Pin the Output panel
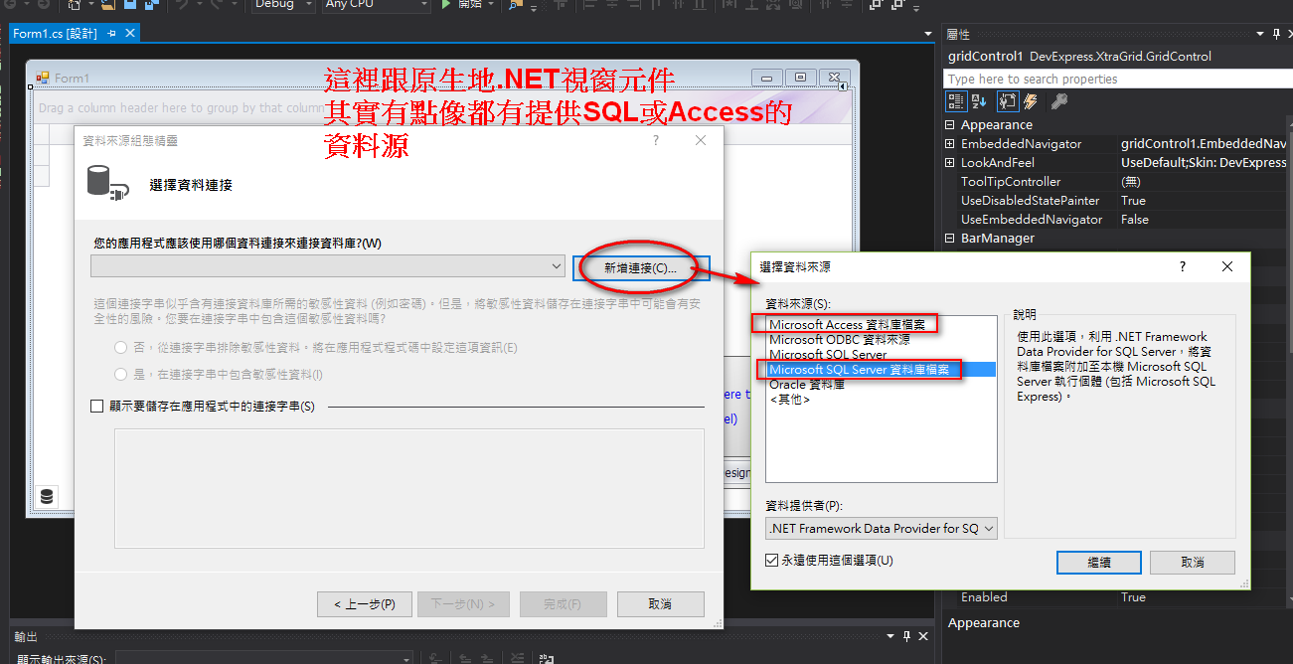The image size is (1293, 664). click(905, 636)
